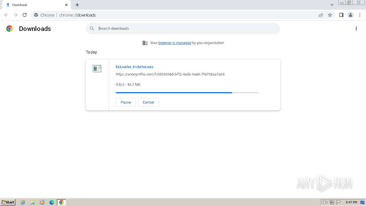366x206 pixels.
Task: Open the File Explorer taskbar icon
Action: pyautogui.click(x=32, y=202)
